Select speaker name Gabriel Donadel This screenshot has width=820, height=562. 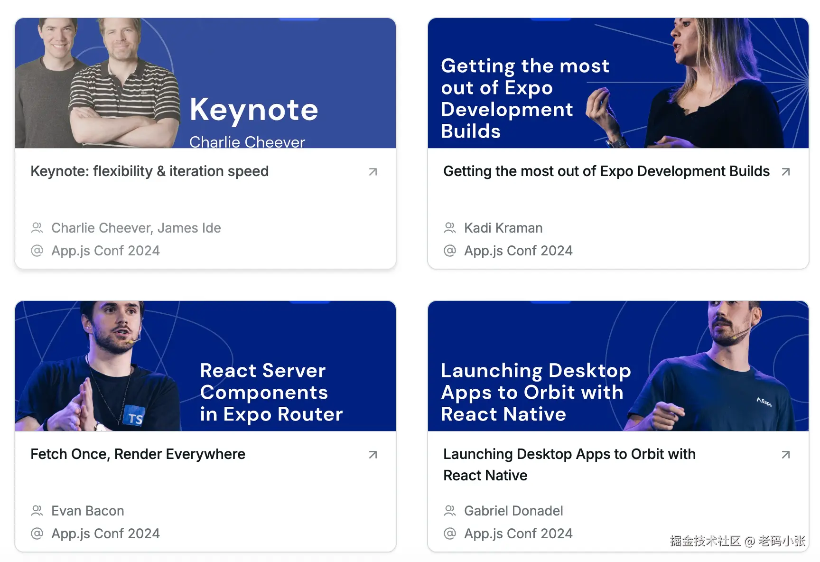click(514, 511)
